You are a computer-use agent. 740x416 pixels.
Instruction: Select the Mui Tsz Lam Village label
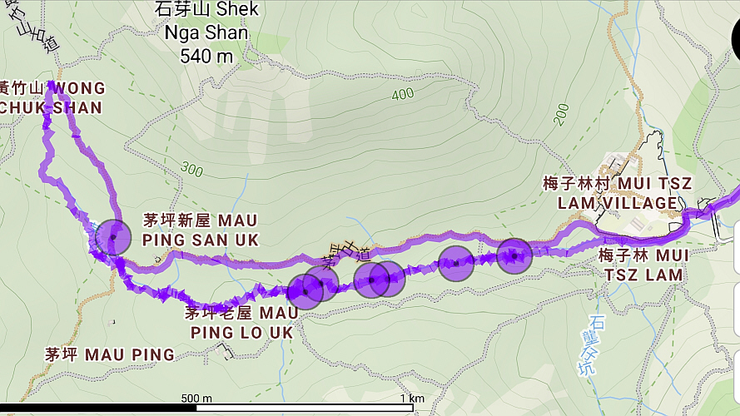(x=618, y=193)
